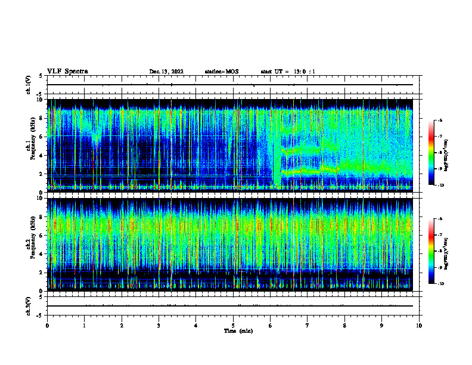Click the "station=MOS" header label

coord(222,72)
